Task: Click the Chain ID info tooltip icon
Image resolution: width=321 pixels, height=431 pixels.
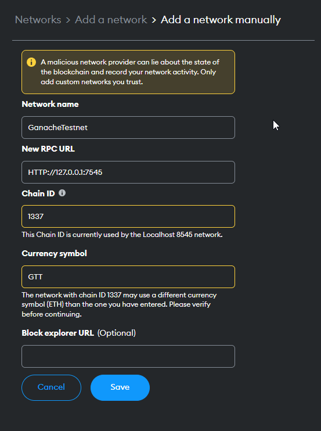Action: pyautogui.click(x=62, y=193)
